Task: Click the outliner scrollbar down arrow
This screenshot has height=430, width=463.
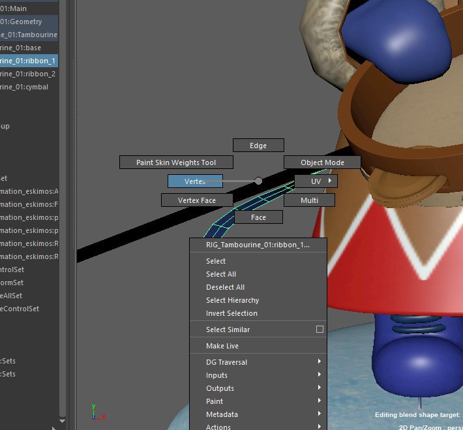Action: click(x=63, y=421)
